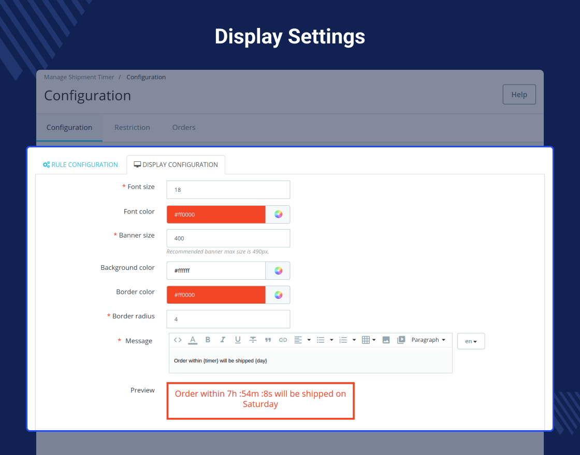The height and width of the screenshot is (455, 580).
Task: Go to Manage Shipment Timer breadcrumb
Action: point(79,77)
